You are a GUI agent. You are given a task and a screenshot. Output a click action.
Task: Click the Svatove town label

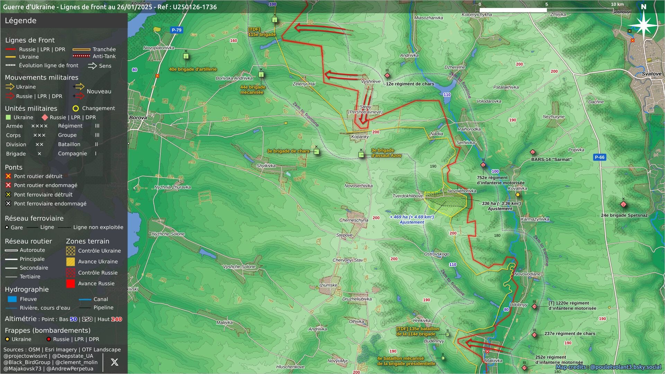tap(651, 74)
